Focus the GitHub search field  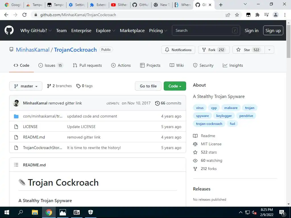click(206, 30)
